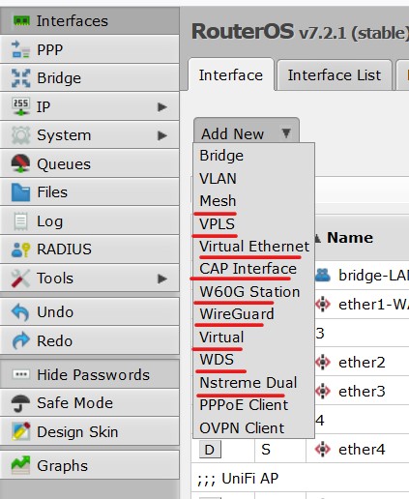The height and width of the screenshot is (499, 409).
Task: Click the ether2 interface icon
Action: click(x=323, y=363)
